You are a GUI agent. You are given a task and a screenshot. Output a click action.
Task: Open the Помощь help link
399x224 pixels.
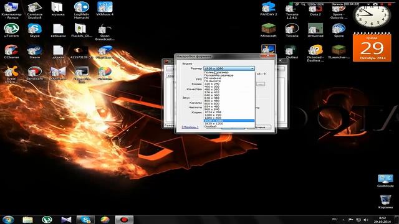click(x=190, y=127)
